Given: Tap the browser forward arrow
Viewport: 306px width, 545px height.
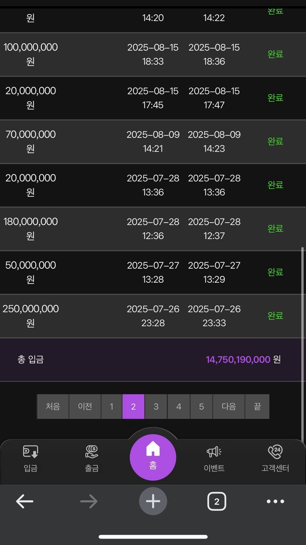Looking at the screenshot, I should pyautogui.click(x=89, y=502).
